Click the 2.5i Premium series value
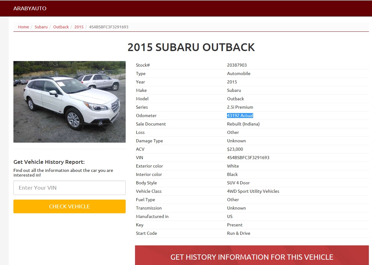 (x=240, y=107)
